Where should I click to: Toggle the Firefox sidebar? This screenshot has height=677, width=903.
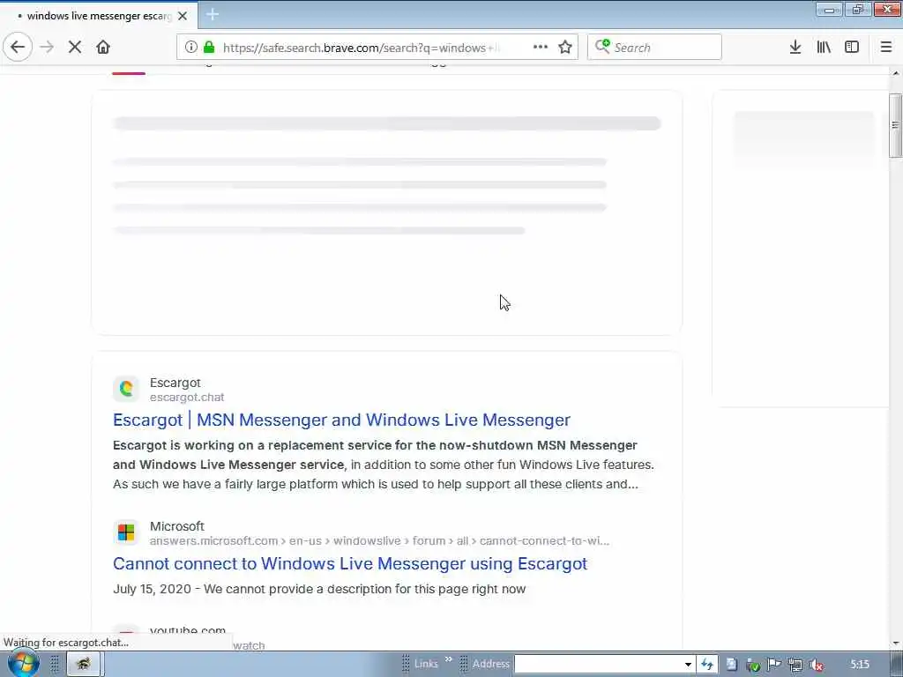tap(852, 47)
